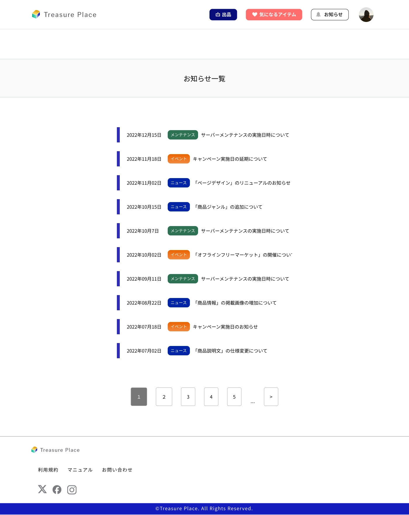This screenshot has height=515, width=409.
Task: Open the お問い合わせ contact link
Action: tap(117, 470)
